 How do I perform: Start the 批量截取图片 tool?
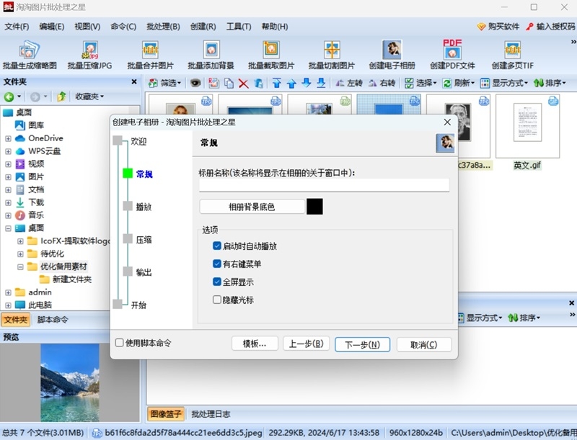tap(271, 55)
